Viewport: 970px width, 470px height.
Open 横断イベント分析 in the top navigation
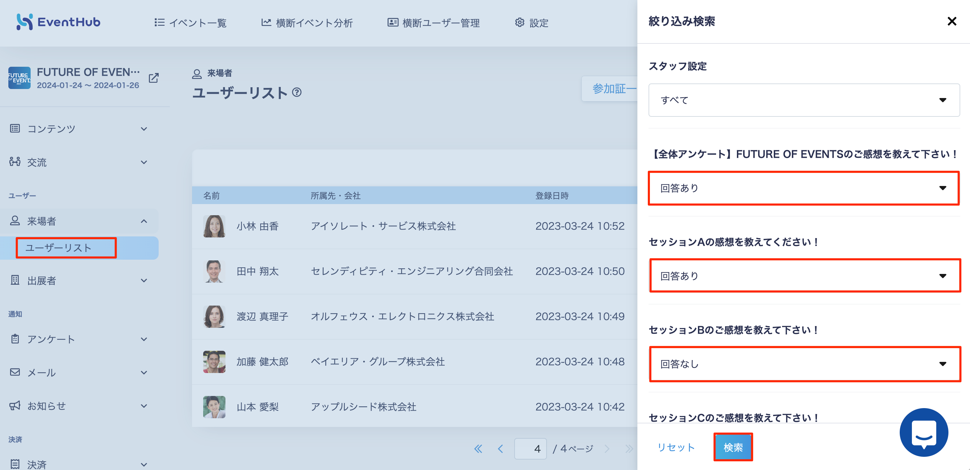[307, 23]
